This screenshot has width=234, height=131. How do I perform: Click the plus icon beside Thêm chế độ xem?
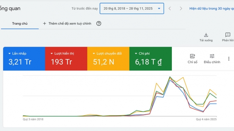pos(44,24)
